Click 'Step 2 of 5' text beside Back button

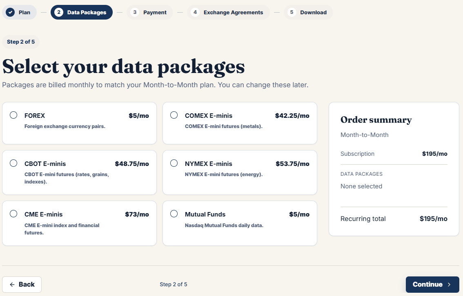(x=174, y=285)
